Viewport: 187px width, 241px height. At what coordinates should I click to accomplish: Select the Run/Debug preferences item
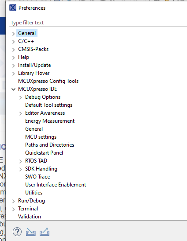31,201
